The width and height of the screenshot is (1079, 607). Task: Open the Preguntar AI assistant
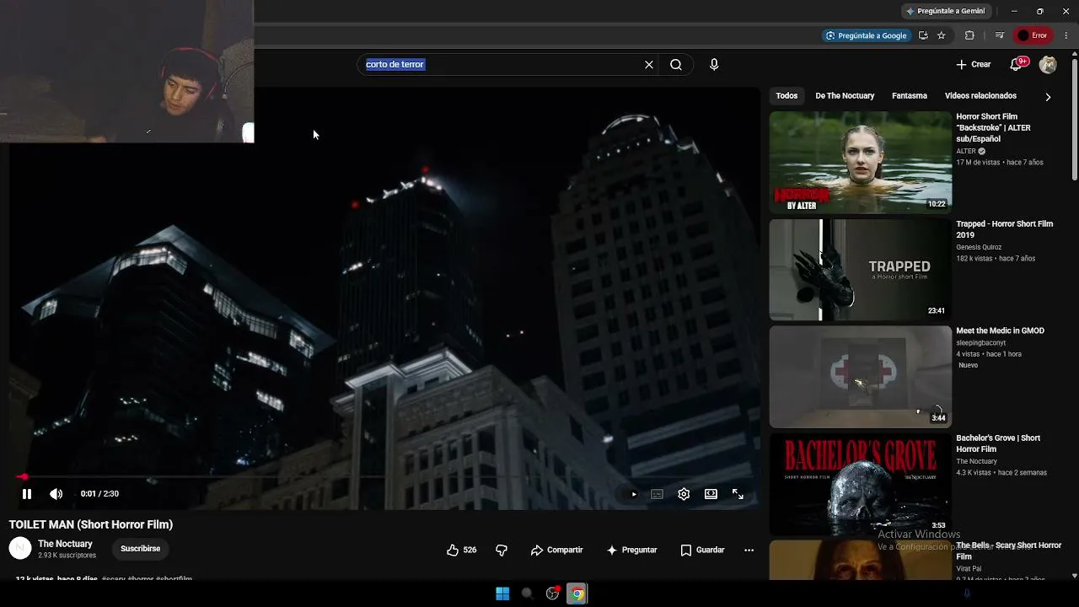pos(631,550)
